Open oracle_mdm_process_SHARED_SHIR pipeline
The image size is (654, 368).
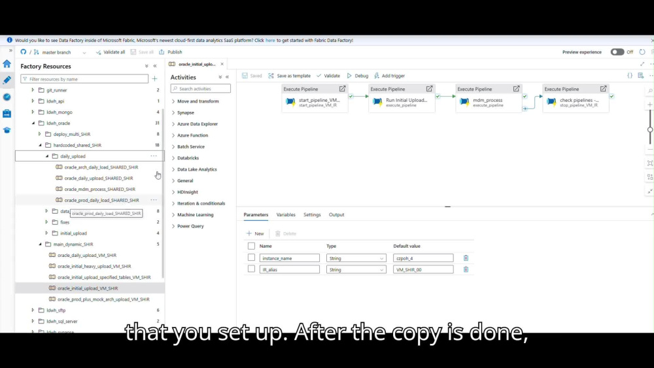coord(99,189)
